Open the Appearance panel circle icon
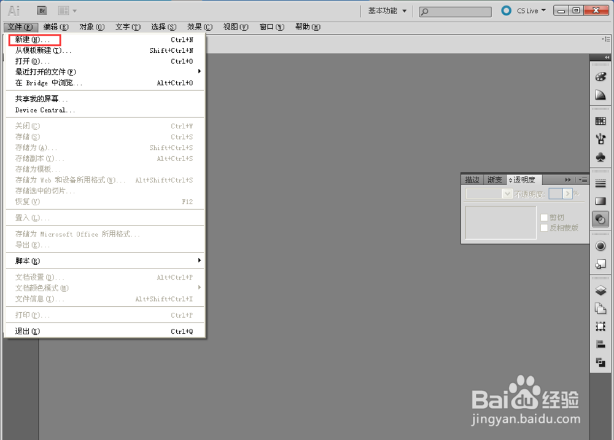Screen dimensions: 614x440 (600, 246)
